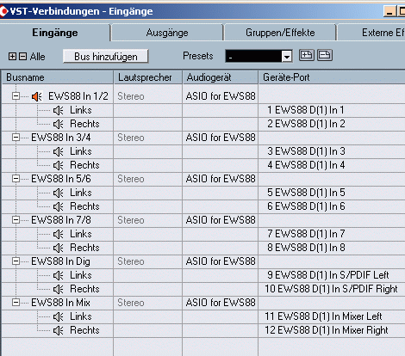The height and width of the screenshot is (356, 405).
Task: Click port '8 EWS88 D(1) In 8'
Action: click(x=306, y=248)
